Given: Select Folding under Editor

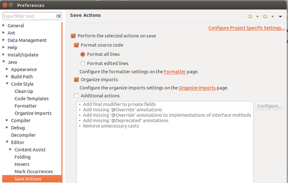Looking at the screenshot, I should coord(22,157).
